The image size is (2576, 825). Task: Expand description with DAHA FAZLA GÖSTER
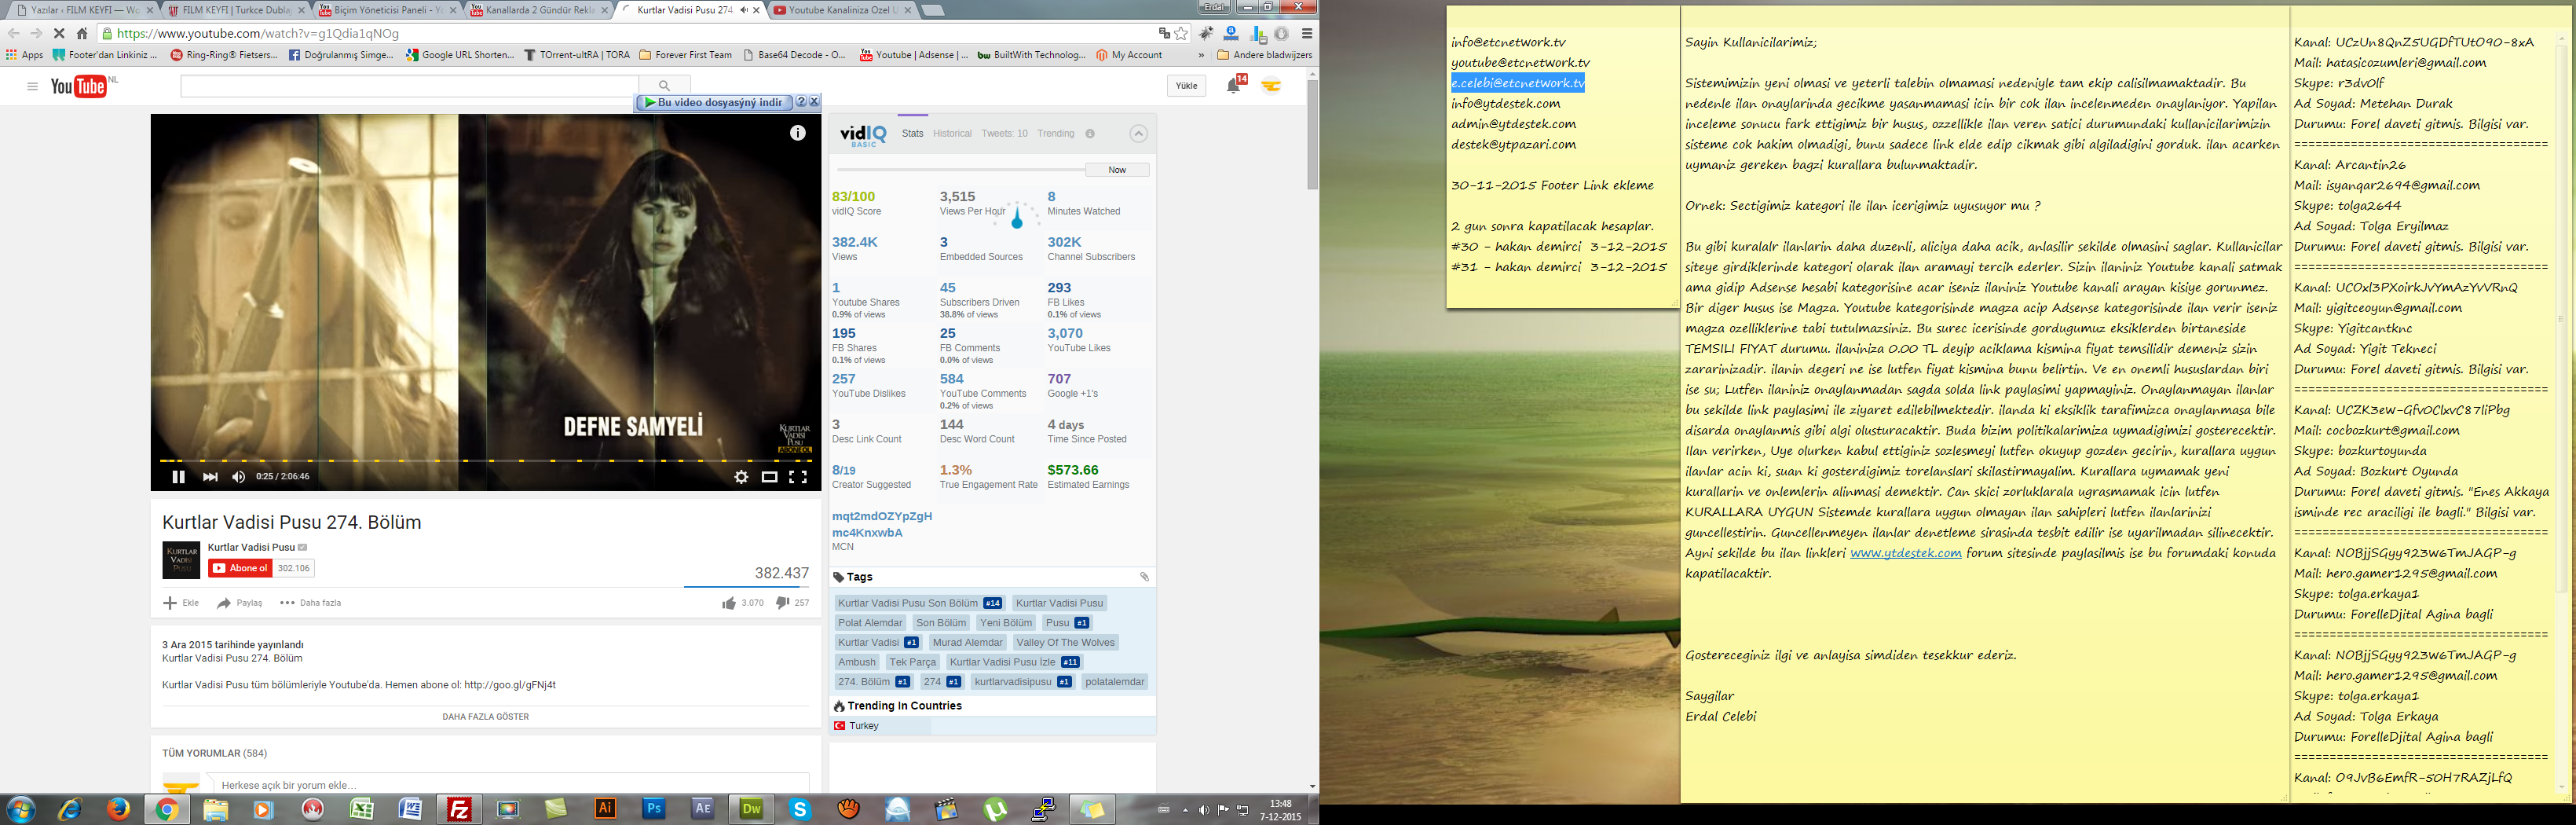486,717
